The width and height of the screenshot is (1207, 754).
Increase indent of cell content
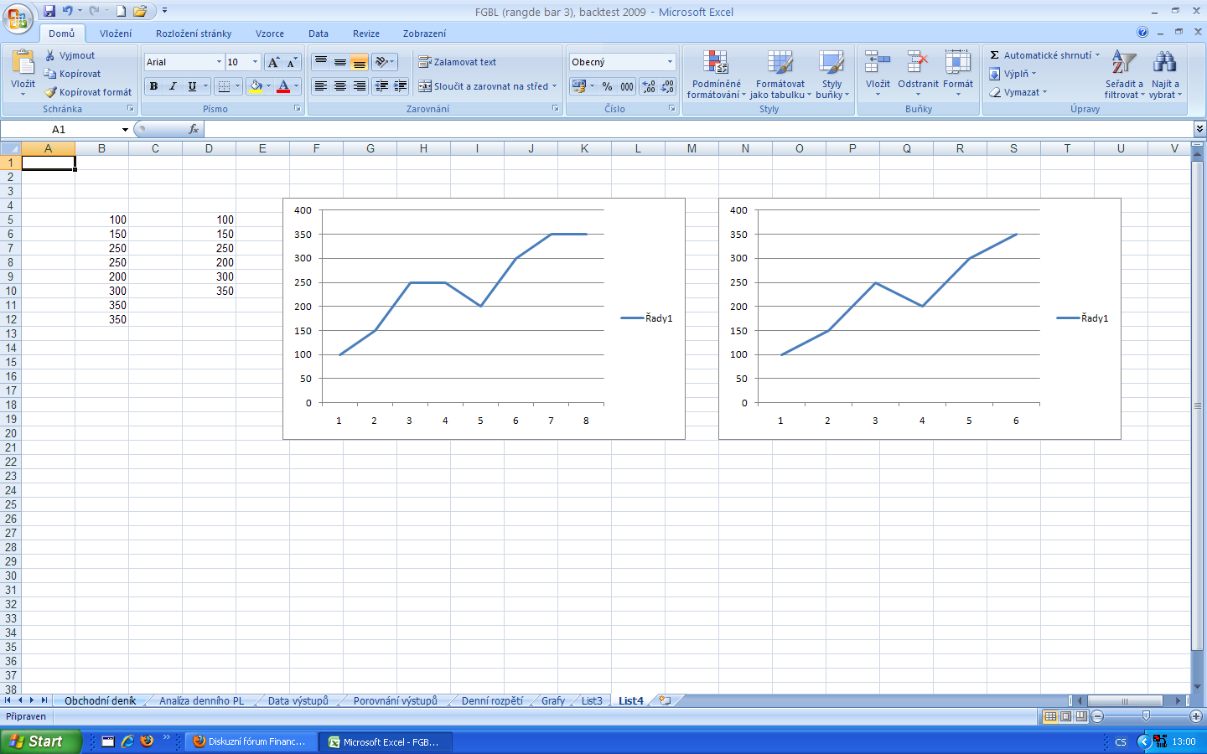[401, 86]
